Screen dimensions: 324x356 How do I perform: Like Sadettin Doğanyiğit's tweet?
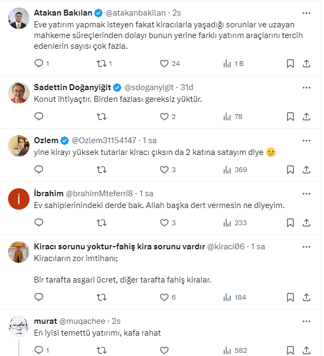click(x=165, y=116)
